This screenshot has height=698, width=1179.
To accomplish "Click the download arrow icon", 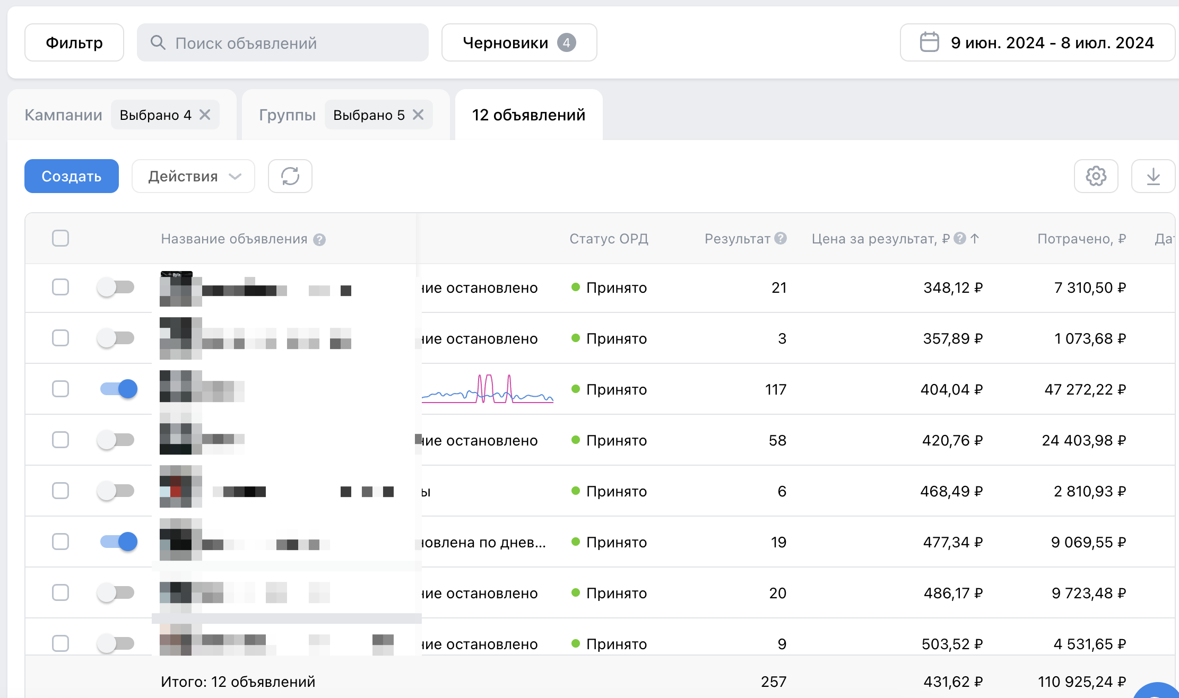I will tap(1153, 176).
